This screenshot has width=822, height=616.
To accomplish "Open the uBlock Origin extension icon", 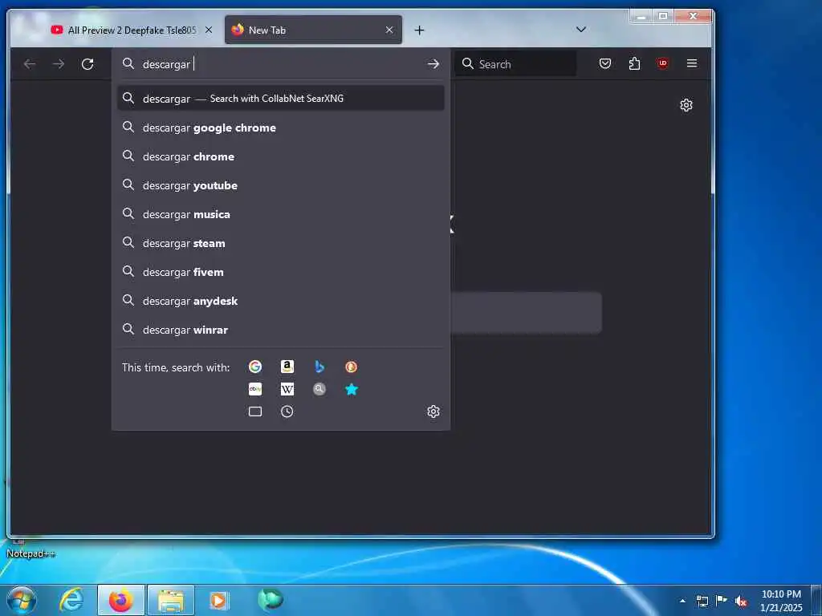I will coord(662,64).
